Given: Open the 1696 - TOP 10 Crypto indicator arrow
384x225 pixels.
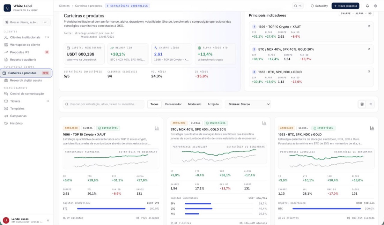Looking at the screenshot, I should (x=369, y=27).
